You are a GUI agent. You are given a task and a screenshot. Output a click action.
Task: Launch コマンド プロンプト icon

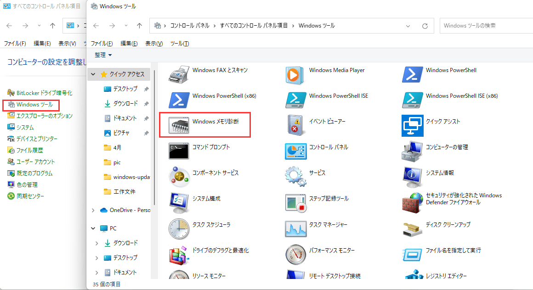pos(179,150)
